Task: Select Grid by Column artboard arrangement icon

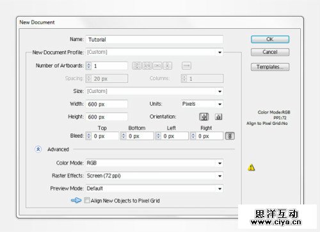Action: click(x=147, y=65)
